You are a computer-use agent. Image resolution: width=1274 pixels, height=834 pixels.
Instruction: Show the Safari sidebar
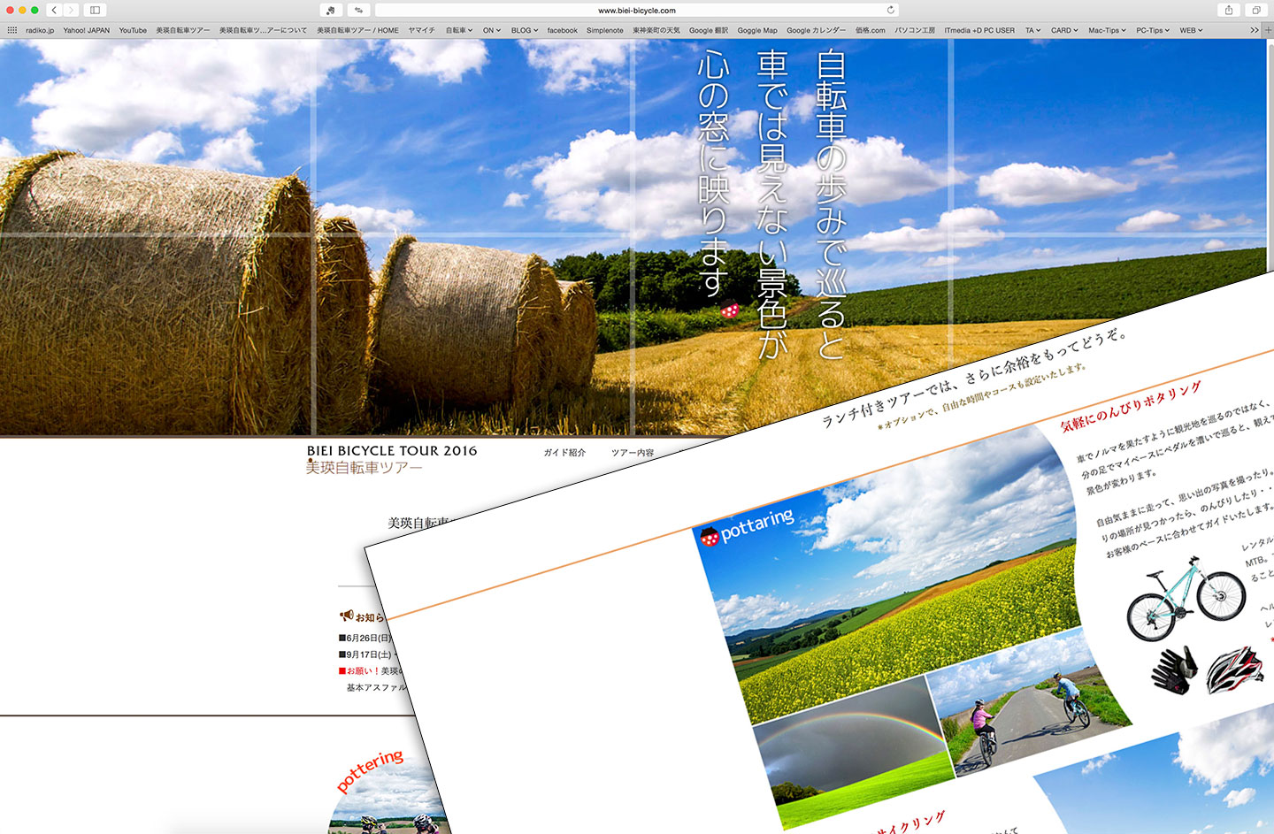pos(95,10)
